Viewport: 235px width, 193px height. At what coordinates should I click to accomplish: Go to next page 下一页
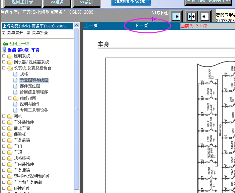click(141, 26)
